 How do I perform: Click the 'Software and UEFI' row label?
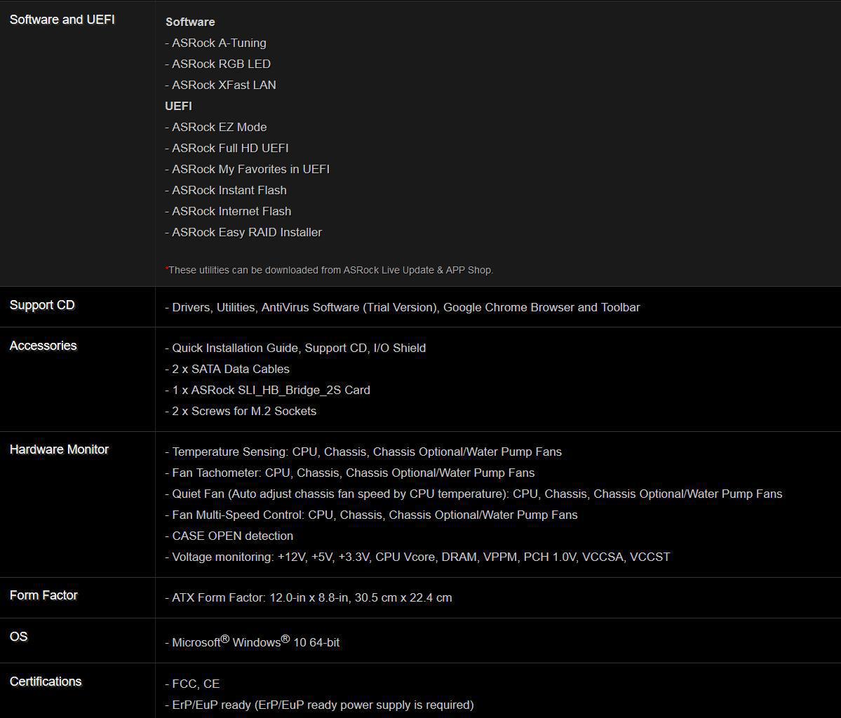tap(62, 20)
